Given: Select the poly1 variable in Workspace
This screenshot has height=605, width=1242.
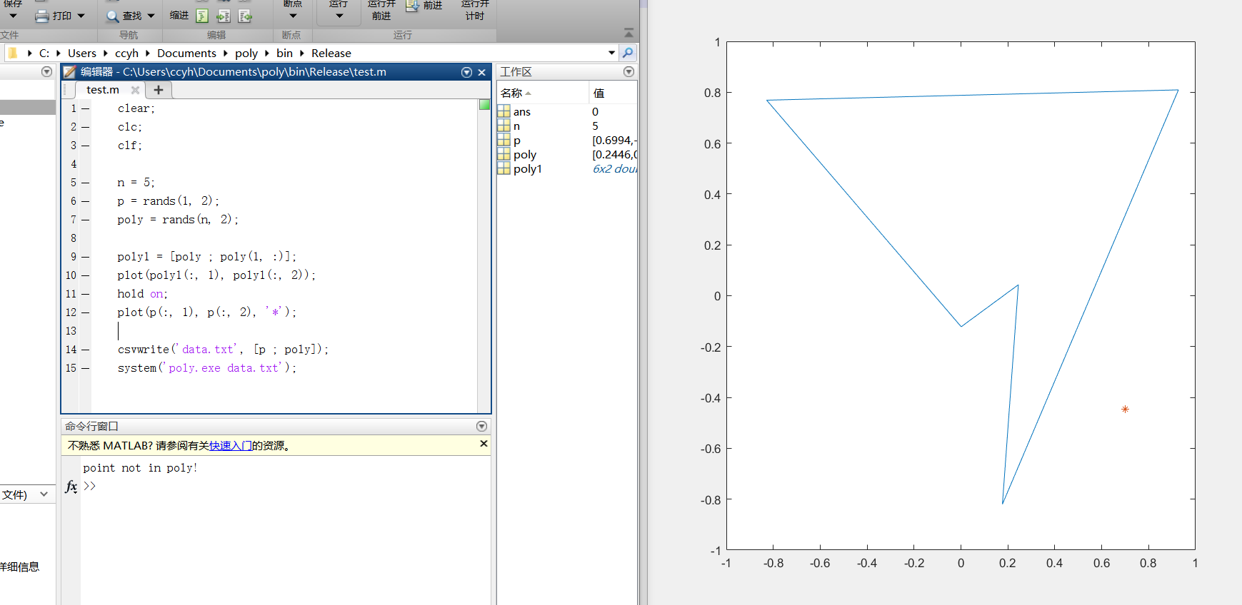Looking at the screenshot, I should [x=527, y=169].
